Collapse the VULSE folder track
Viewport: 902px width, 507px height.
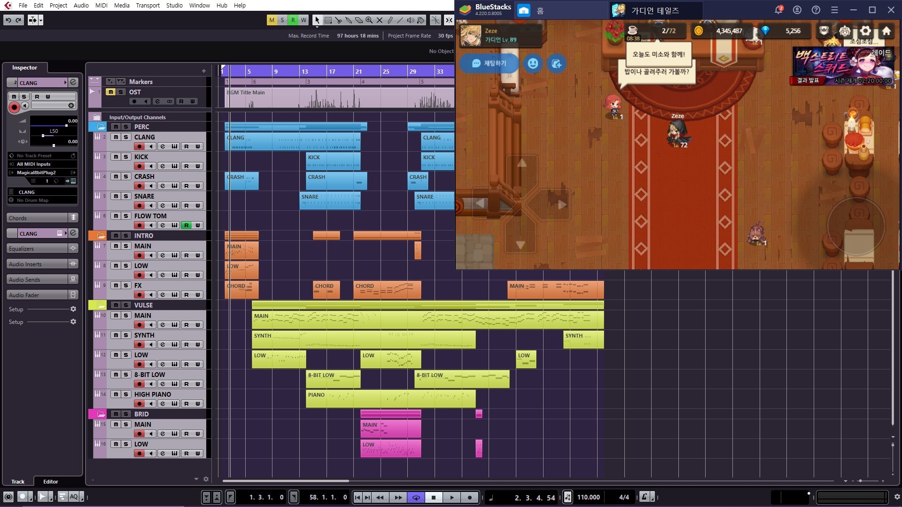coord(101,305)
